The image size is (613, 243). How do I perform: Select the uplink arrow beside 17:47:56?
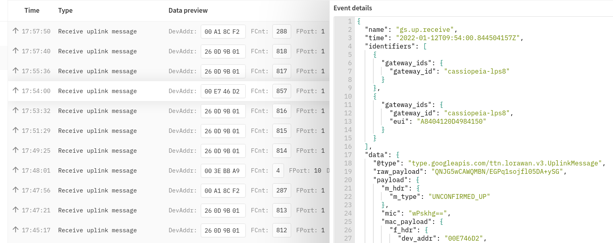pyautogui.click(x=16, y=191)
